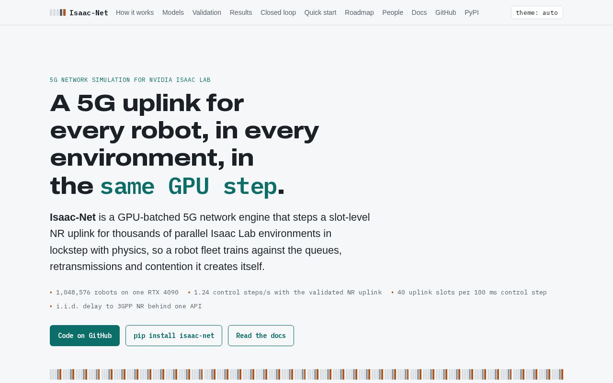Click the Code on GitHub button

pos(85,336)
